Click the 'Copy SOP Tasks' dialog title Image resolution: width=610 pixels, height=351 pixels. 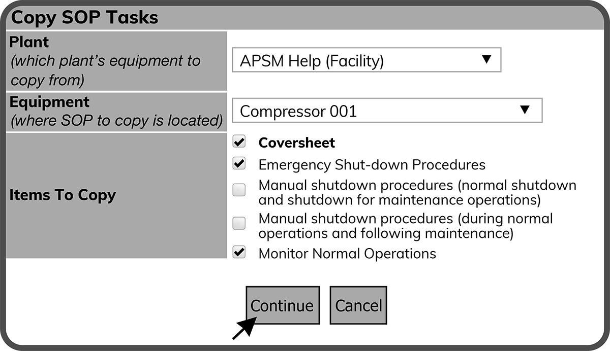[x=84, y=18]
